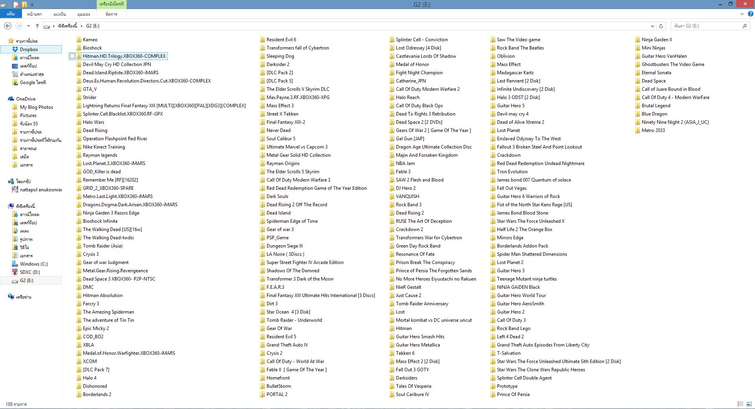Click the New Folder icon in the title bar
755x409 pixels.
[x=24, y=5]
